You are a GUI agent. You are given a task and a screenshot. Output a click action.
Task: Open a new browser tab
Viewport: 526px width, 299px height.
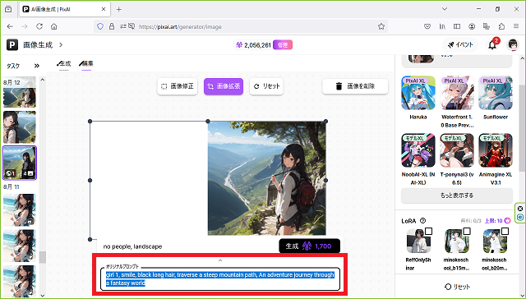[118, 9]
